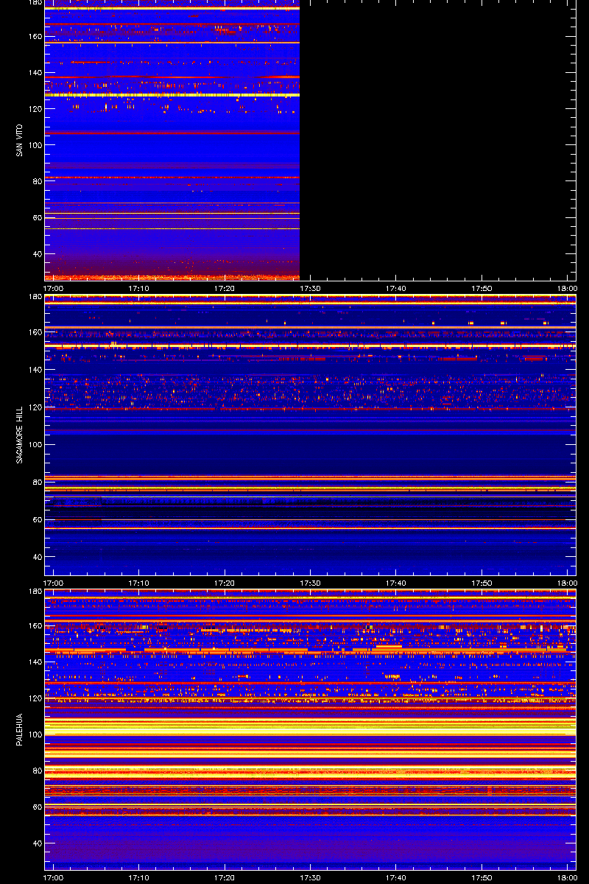Image resolution: width=589 pixels, height=884 pixels.
Task: Click the 17:50 time label under Palehua plot
Action: (x=482, y=877)
